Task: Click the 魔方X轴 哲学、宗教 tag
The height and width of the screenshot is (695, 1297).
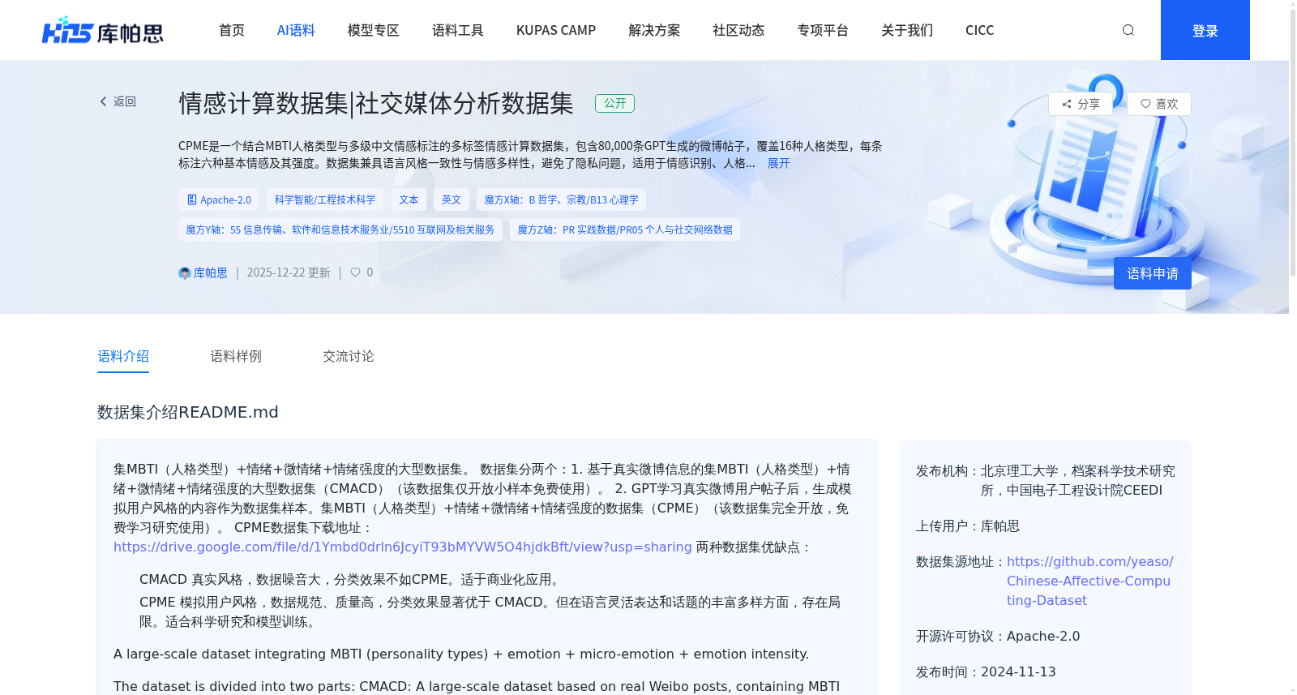Action: pyautogui.click(x=561, y=199)
